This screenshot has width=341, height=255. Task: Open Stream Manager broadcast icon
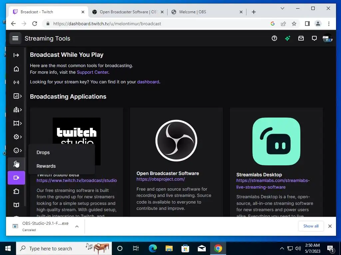(16, 82)
